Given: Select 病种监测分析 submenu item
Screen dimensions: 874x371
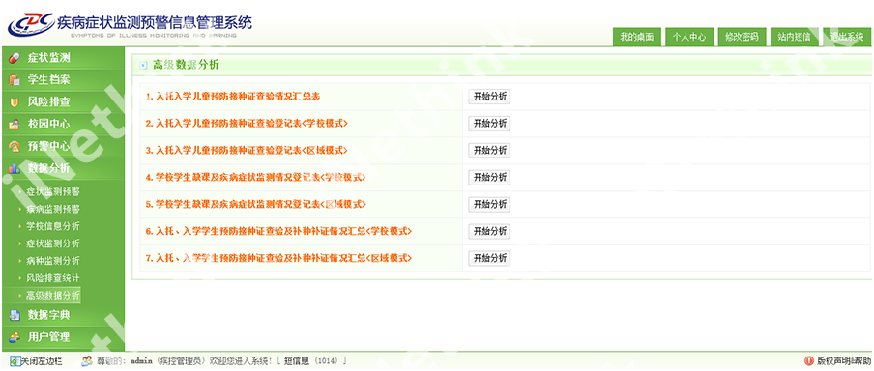Looking at the screenshot, I should pos(53,261).
